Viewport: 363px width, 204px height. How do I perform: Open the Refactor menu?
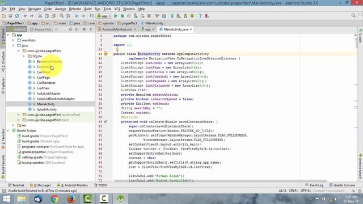pyautogui.click(x=75, y=9)
